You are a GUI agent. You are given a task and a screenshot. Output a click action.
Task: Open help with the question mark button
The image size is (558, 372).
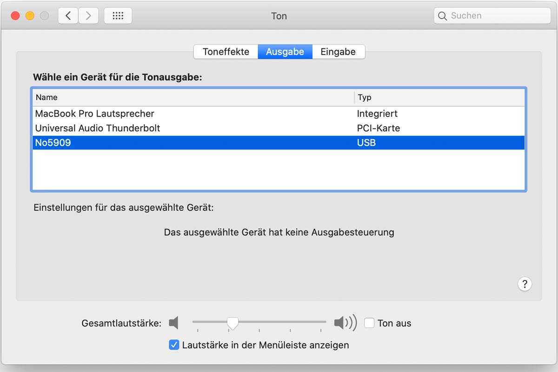(x=525, y=284)
